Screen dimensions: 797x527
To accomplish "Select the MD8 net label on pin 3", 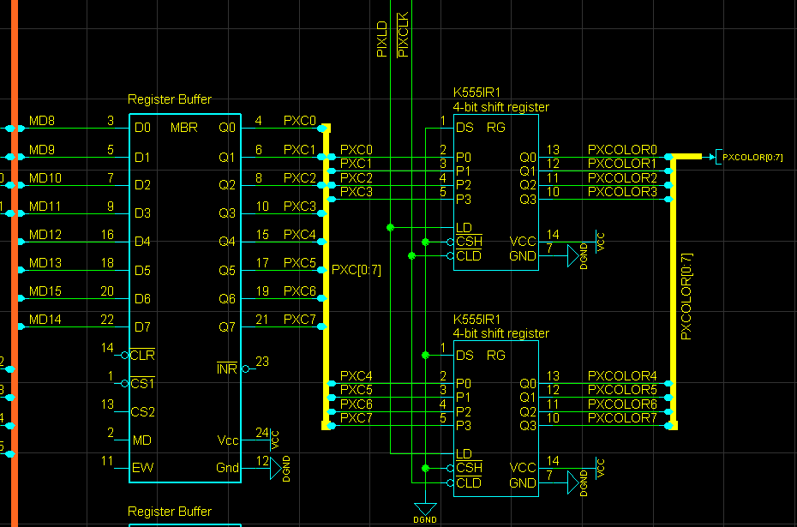I will click(x=42, y=121).
